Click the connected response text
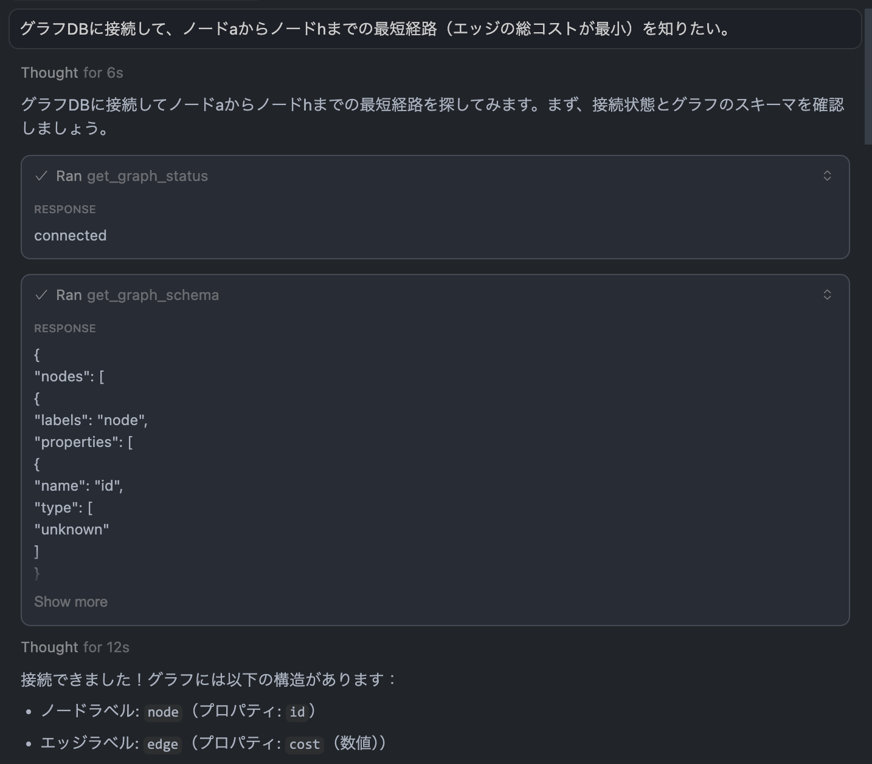The height and width of the screenshot is (764, 872). 70,236
